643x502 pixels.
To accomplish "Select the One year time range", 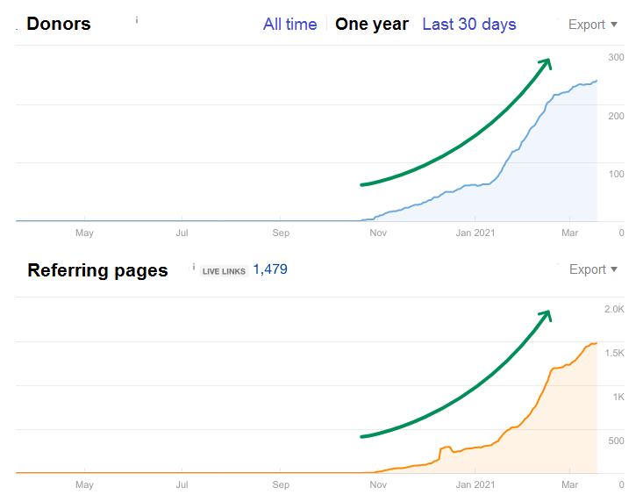I will pos(372,25).
